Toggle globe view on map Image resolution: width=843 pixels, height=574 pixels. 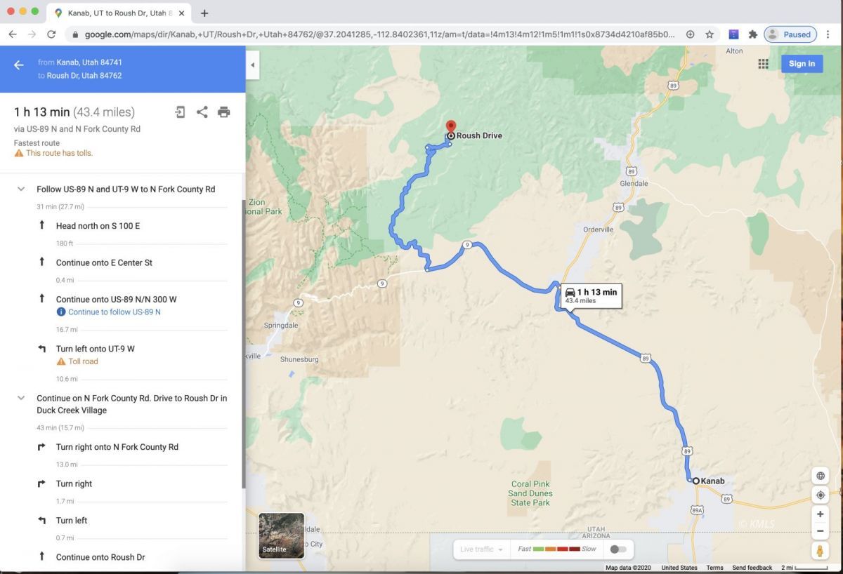tap(820, 476)
